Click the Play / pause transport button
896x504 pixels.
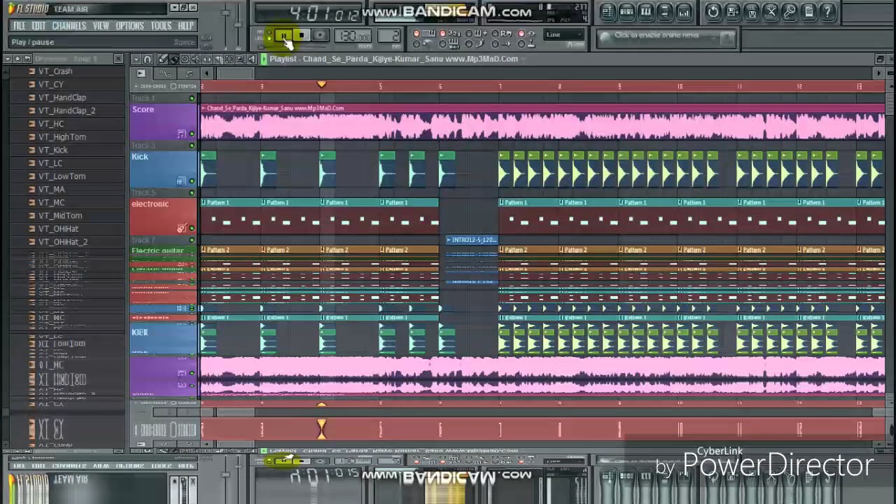(x=283, y=36)
